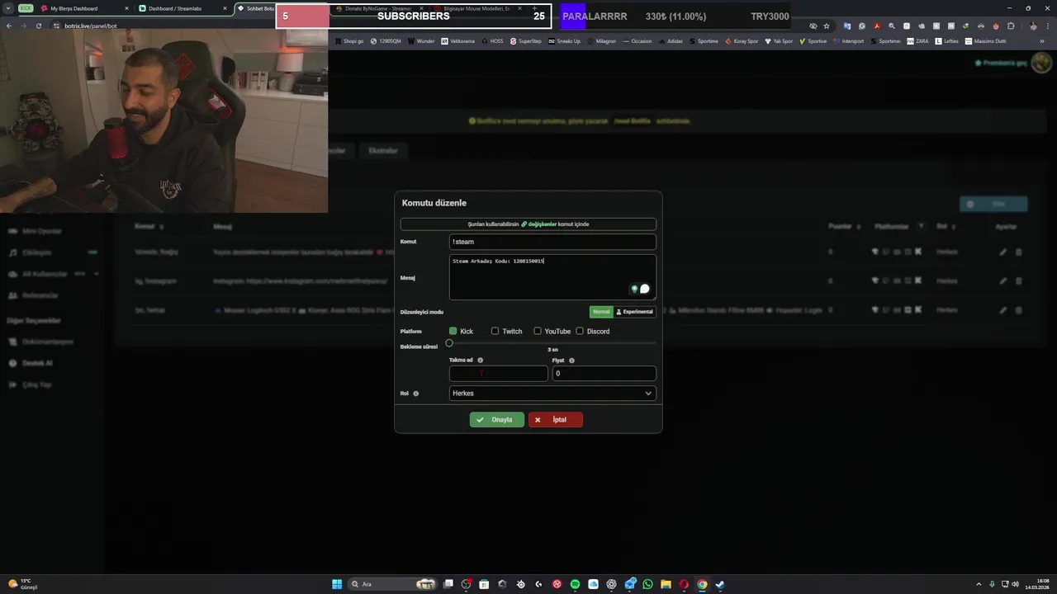Open the volume control in system tray
Screen dimensions: 1057x594
(x=1015, y=584)
